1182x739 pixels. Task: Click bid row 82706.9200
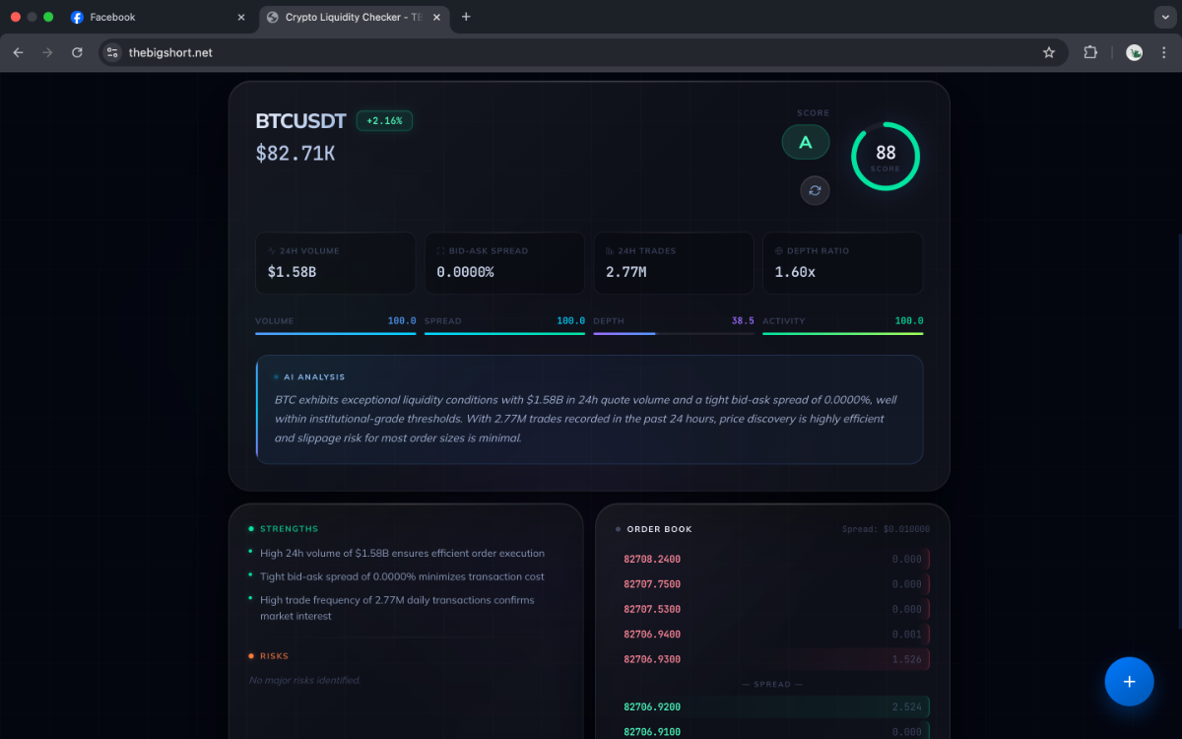(x=772, y=706)
